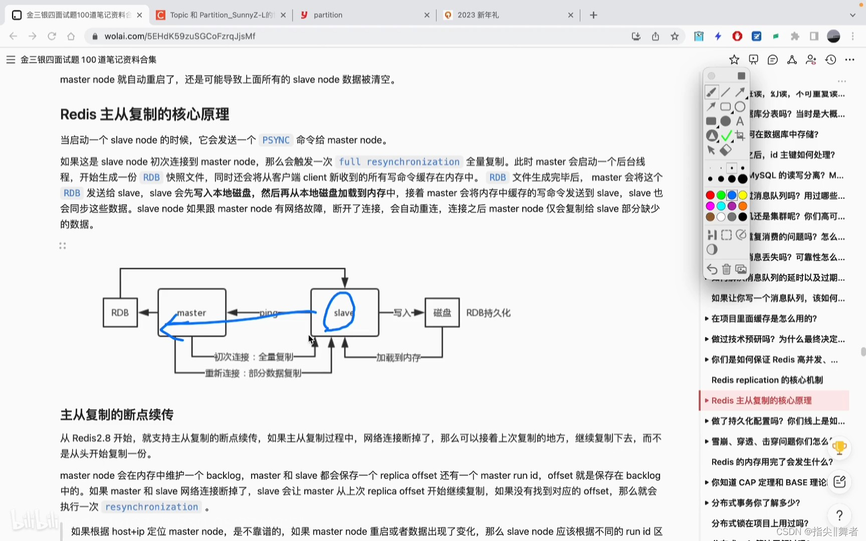Click the trophy icon at right edge
866x541 pixels.
tap(839, 447)
